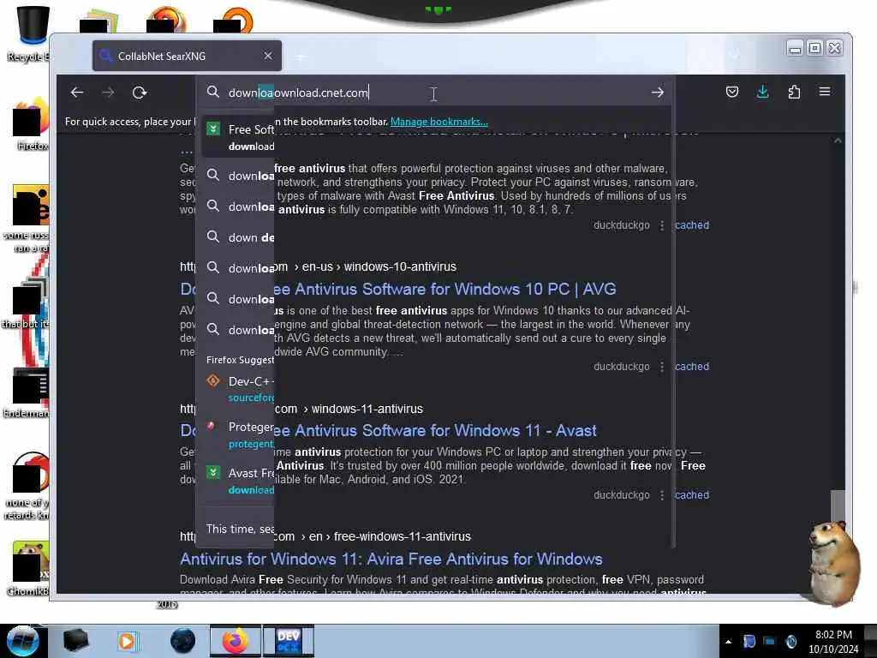Click into the address bar text field
The image size is (877, 658).
click(435, 93)
